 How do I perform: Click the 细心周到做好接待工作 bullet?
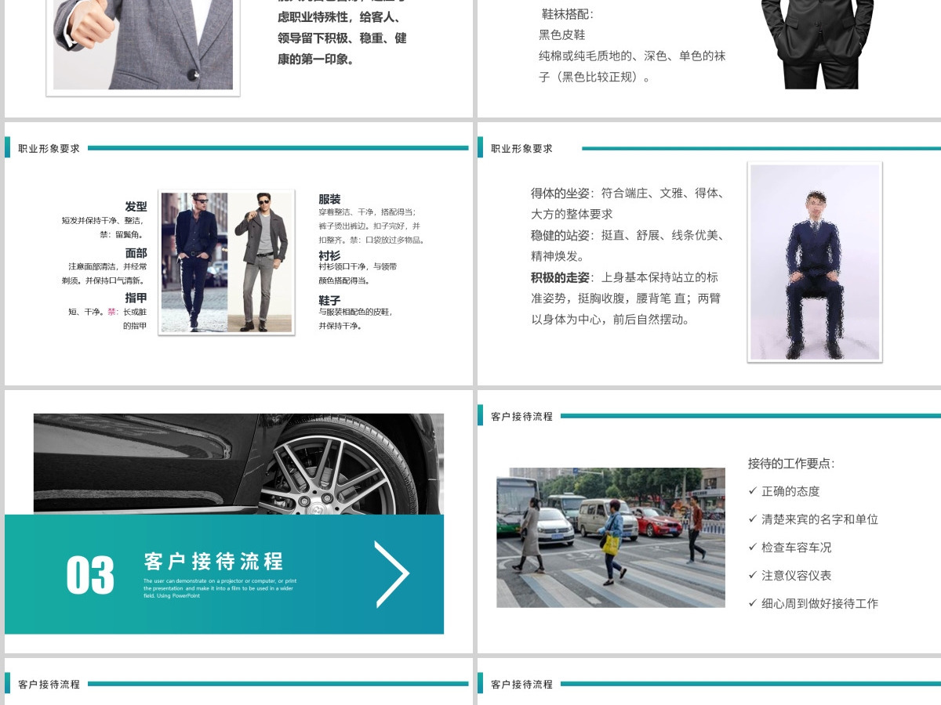point(813,603)
